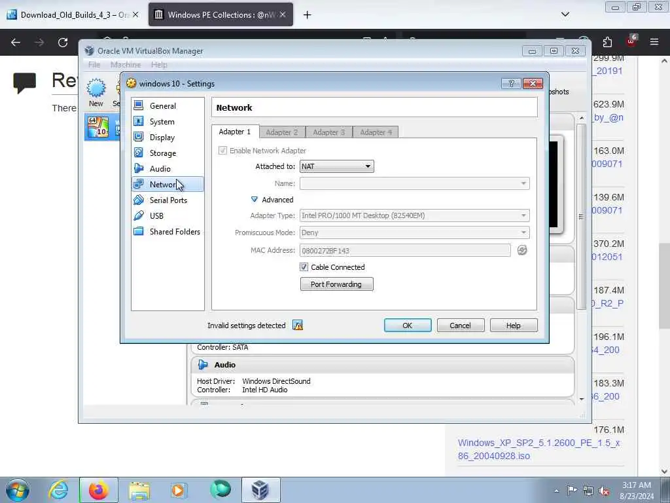
Task: Click the Port Forwarding button
Action: [337, 284]
